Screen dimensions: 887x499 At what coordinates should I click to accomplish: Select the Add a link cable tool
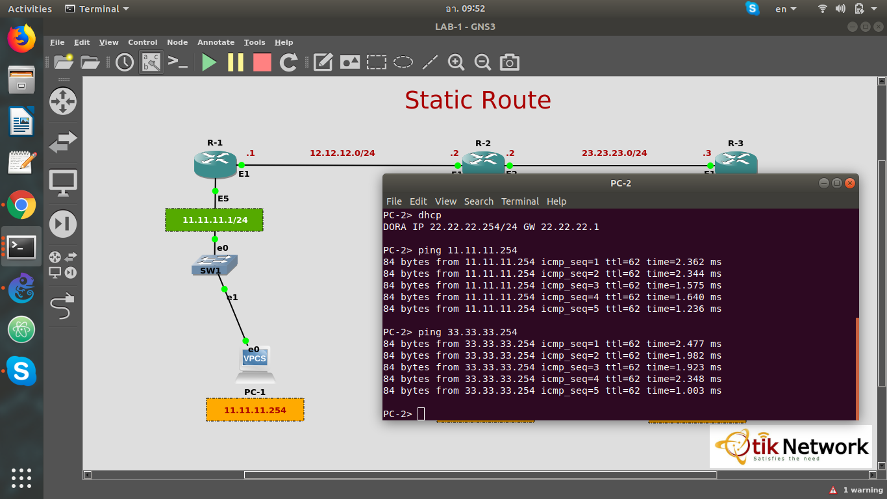(63, 306)
